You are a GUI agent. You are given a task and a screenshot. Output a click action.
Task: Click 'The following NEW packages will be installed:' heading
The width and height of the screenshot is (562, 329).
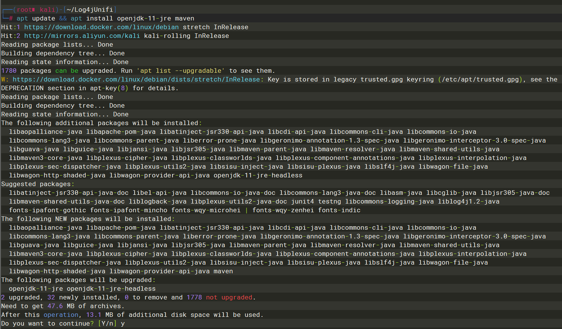[x=88, y=219]
